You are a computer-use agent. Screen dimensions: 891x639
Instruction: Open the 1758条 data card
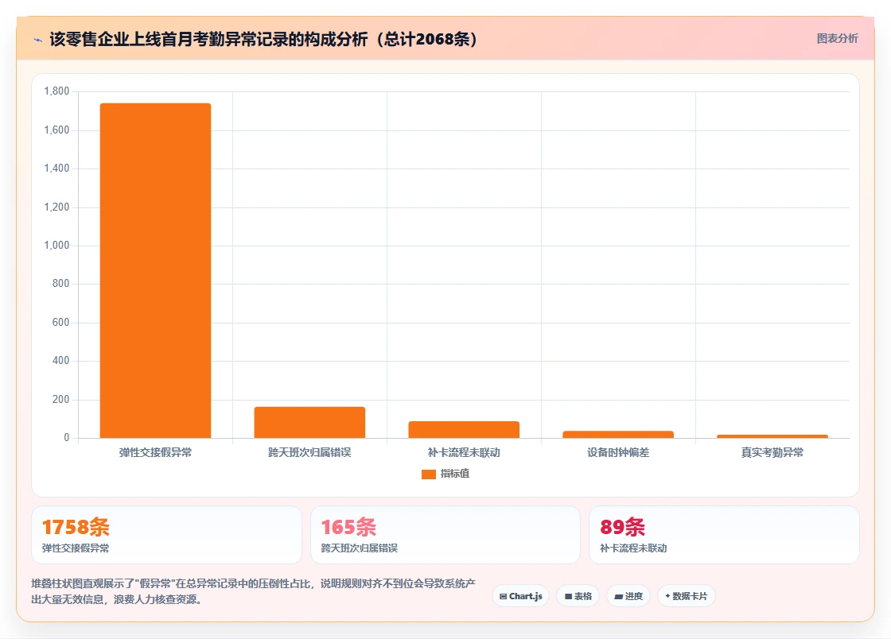(x=166, y=535)
